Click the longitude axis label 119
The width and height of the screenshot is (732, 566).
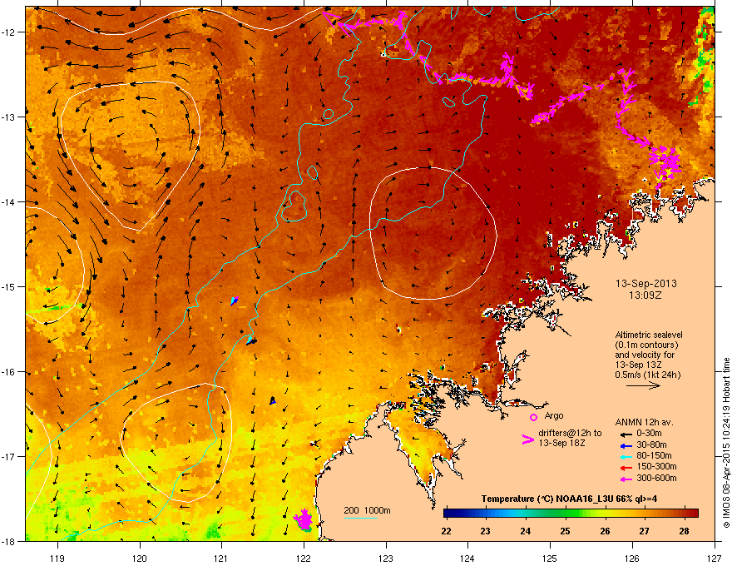click(x=57, y=558)
